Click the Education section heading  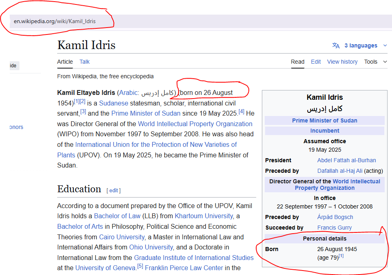pyautogui.click(x=79, y=189)
